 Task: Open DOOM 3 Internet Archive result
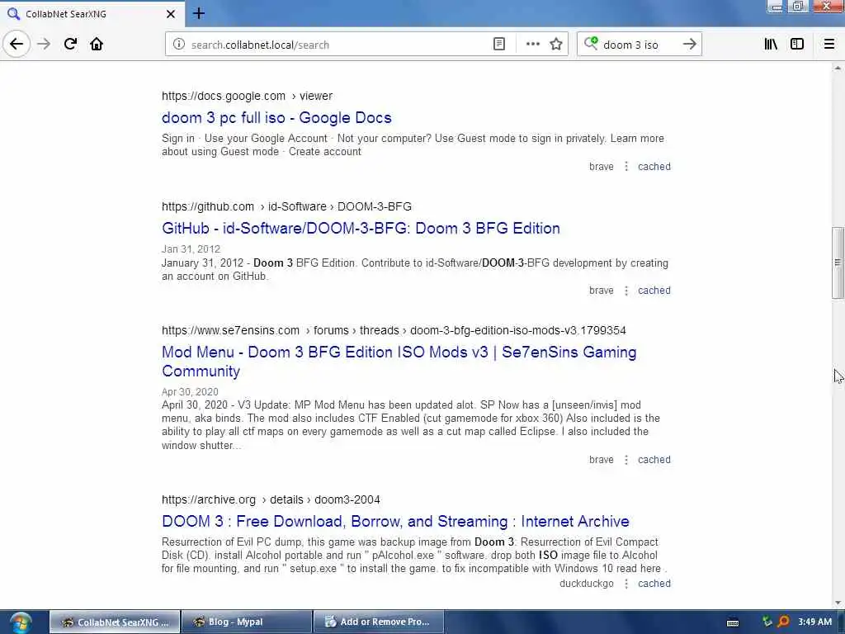[x=395, y=522]
